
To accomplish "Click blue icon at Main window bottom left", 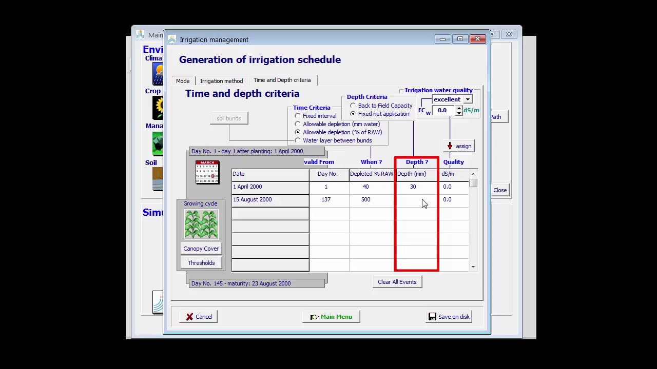I will tap(158, 302).
